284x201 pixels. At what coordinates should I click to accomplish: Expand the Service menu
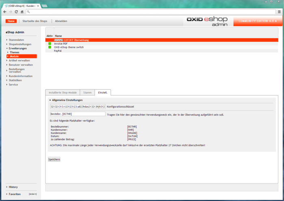(13, 84)
